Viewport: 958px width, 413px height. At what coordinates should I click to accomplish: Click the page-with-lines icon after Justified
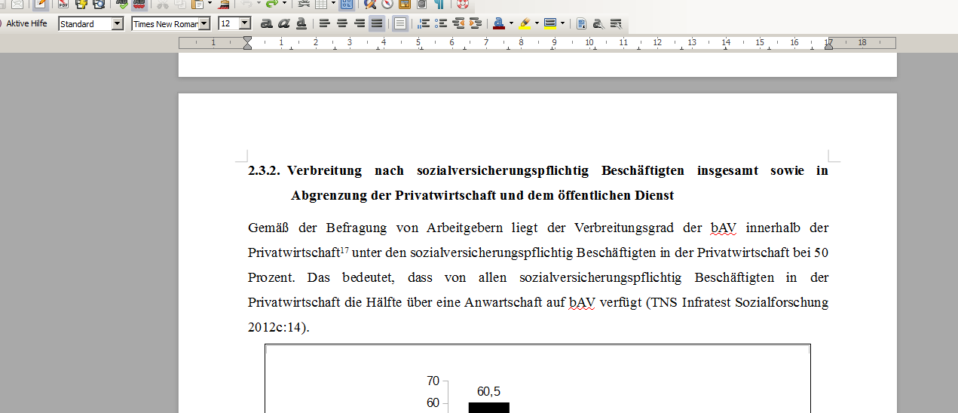400,23
